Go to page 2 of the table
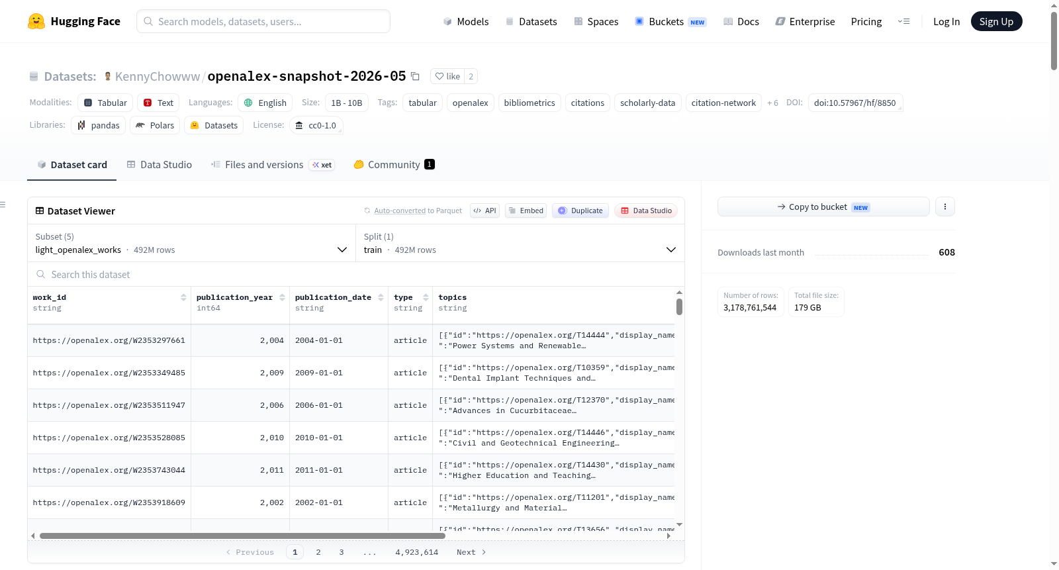This screenshot has width=1059, height=570. coord(318,552)
